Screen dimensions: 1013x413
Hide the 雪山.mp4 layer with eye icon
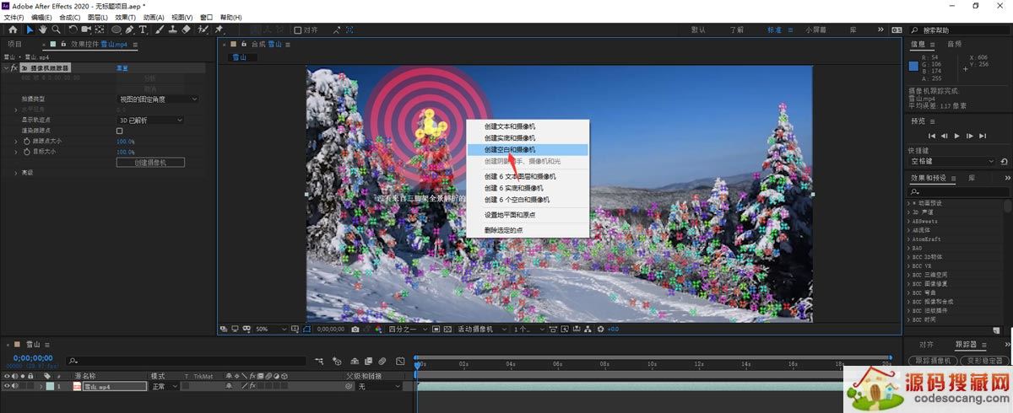point(8,386)
